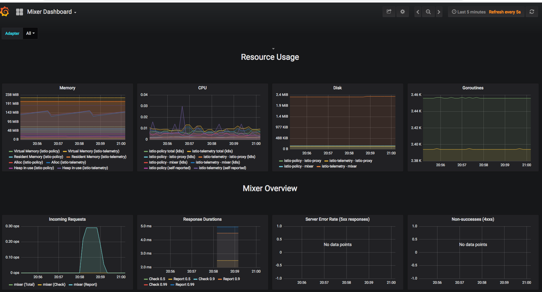Open the Incoming Requests panel title menu

tap(67, 219)
